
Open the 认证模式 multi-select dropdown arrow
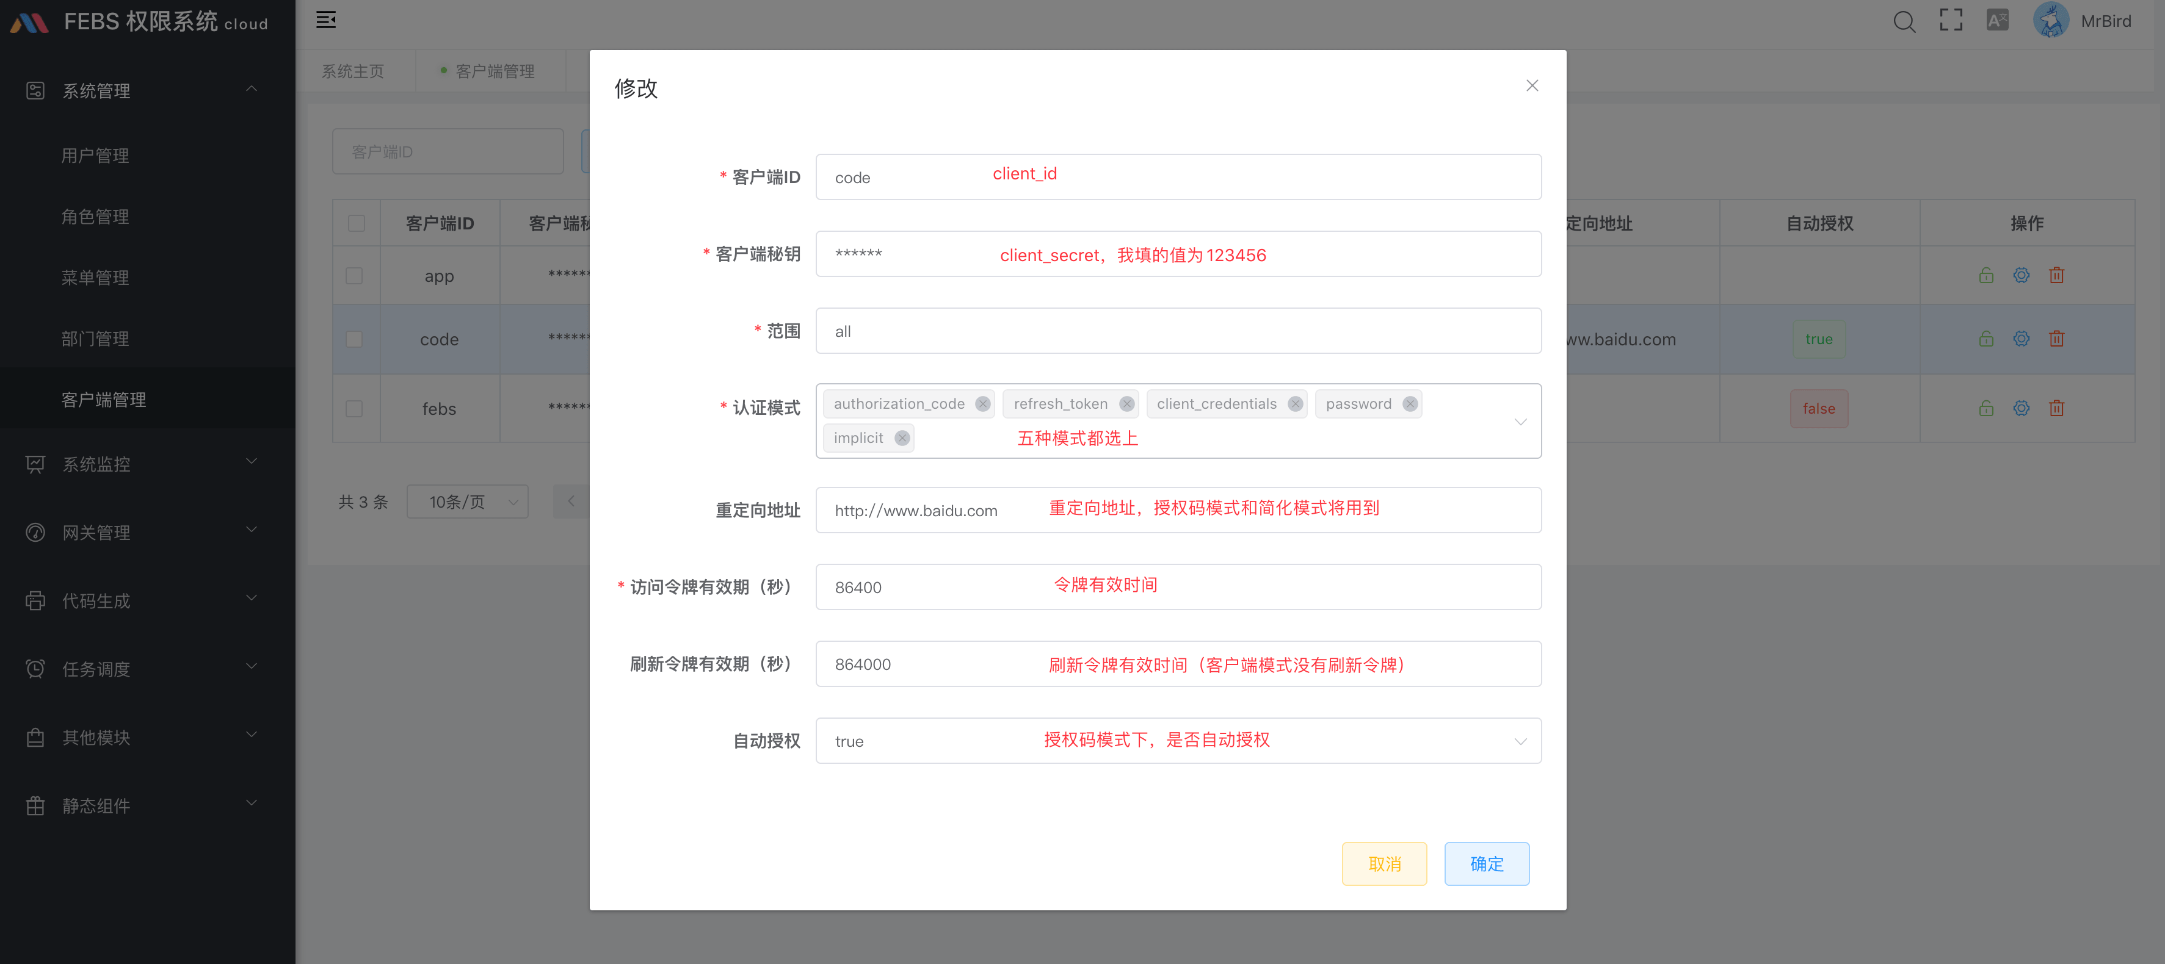click(1520, 422)
